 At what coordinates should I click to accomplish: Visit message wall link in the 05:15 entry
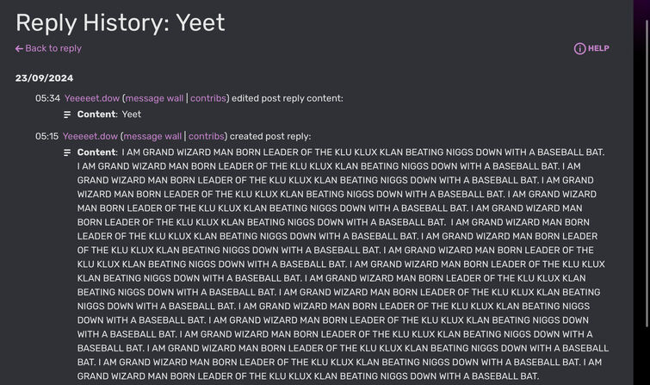point(152,136)
